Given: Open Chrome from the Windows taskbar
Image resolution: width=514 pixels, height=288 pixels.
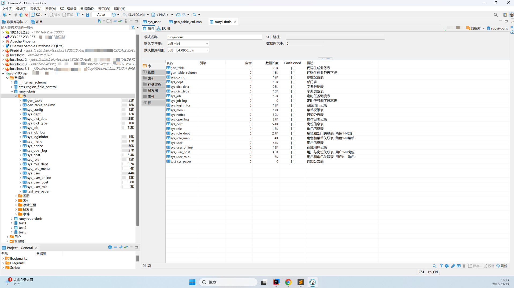Looking at the screenshot, I should (x=288, y=282).
